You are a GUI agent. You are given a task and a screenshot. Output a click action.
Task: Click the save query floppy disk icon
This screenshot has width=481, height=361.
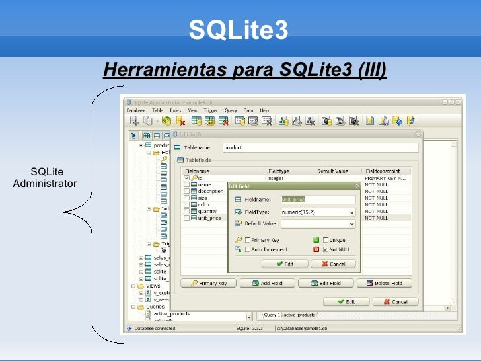[x=384, y=121]
